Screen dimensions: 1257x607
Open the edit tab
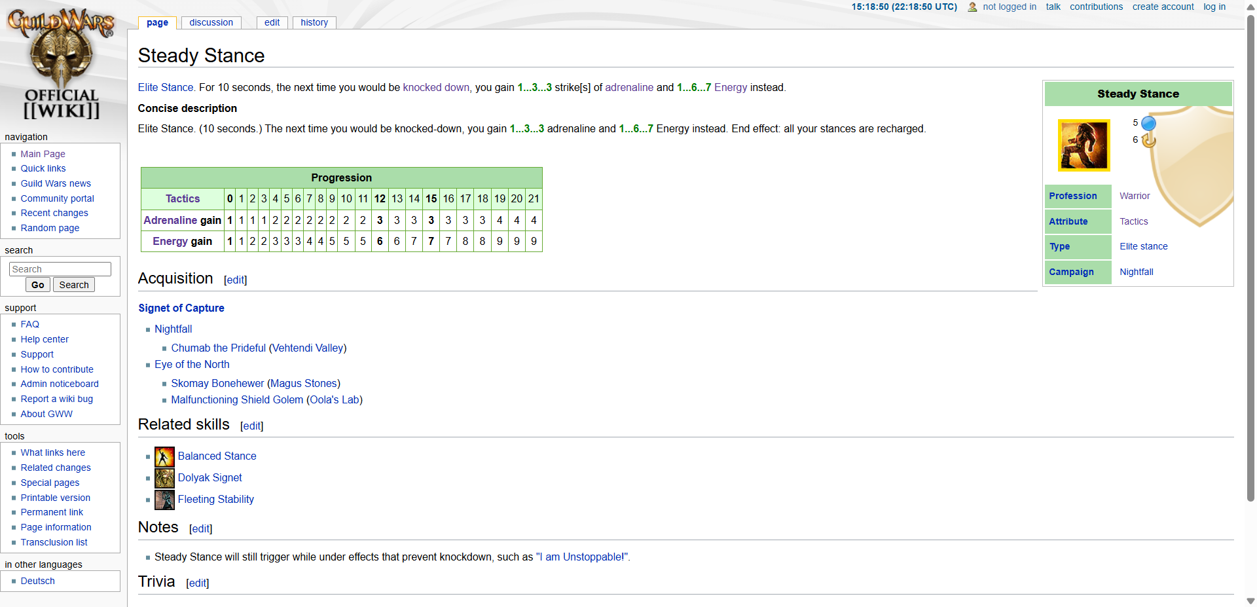tap(272, 22)
